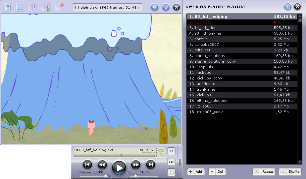
Task: Select playlist item 3DLOGO
Action: pyautogui.click(x=242, y=22)
